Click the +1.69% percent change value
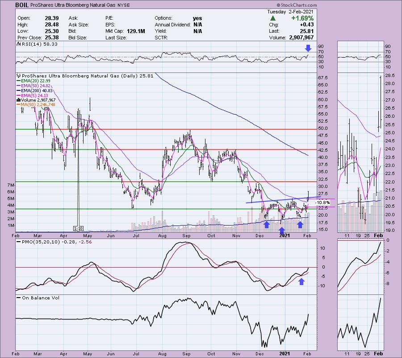The height and width of the screenshot is (358, 402). click(302, 18)
